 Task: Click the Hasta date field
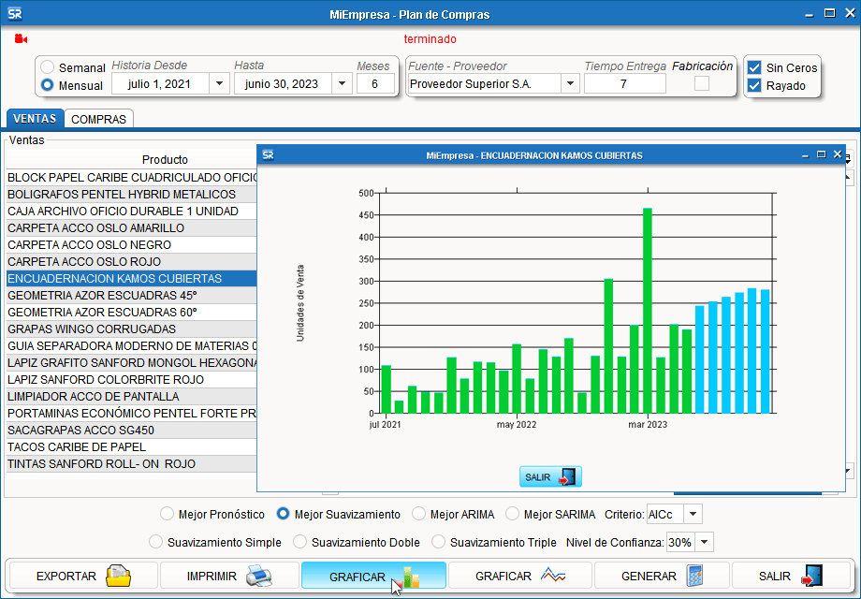click(x=283, y=84)
